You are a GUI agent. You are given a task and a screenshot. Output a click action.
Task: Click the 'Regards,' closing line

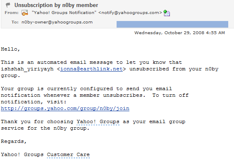pos(14,142)
